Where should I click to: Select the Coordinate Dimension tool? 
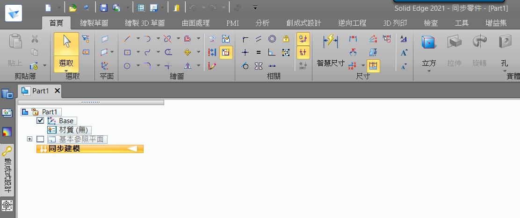click(x=352, y=66)
